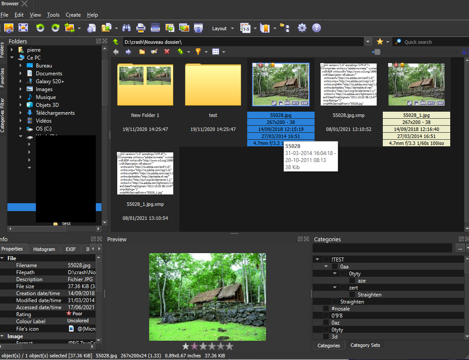Click the rotate left toolbar icon
The image size is (469, 360).
click(x=40, y=28)
